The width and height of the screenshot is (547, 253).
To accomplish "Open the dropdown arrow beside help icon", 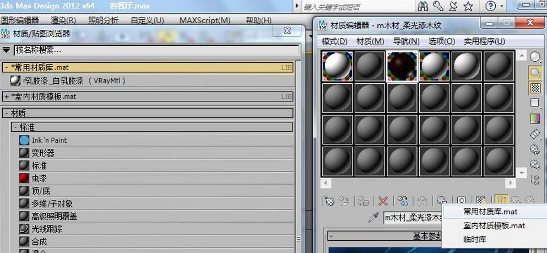I will pos(502,6).
